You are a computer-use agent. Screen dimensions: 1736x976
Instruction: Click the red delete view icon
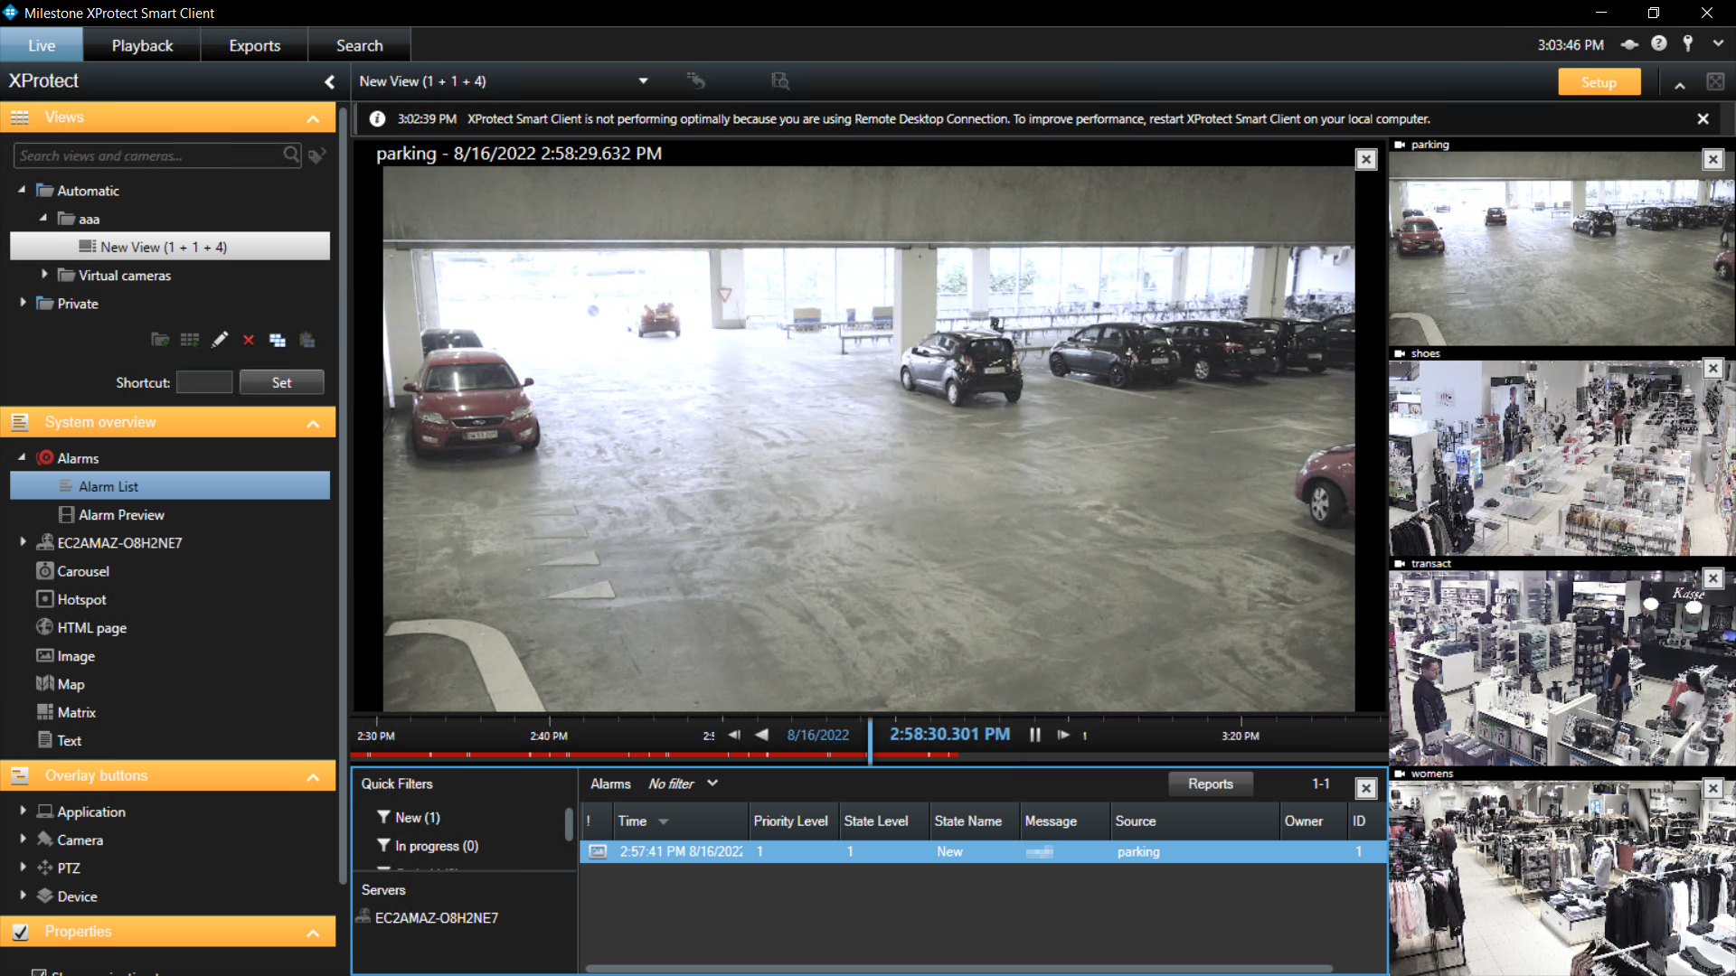pos(249,340)
